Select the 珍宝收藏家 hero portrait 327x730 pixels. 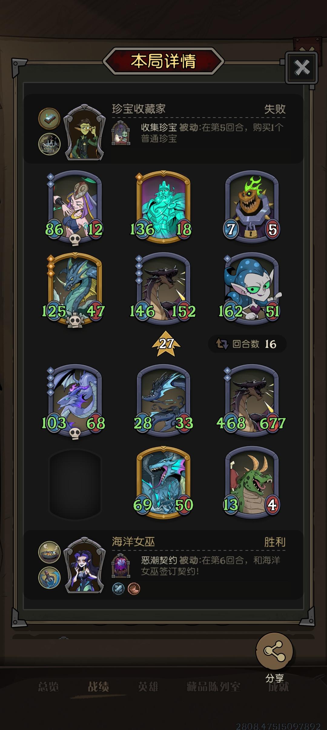coord(85,132)
